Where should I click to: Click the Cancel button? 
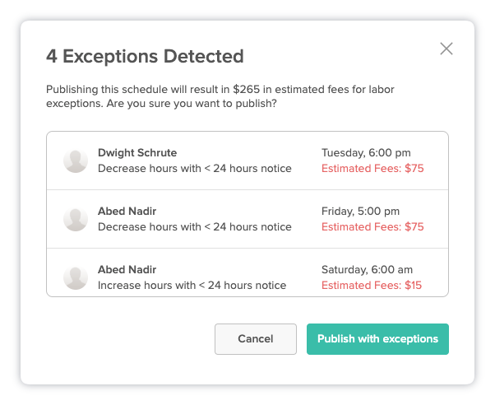click(256, 339)
